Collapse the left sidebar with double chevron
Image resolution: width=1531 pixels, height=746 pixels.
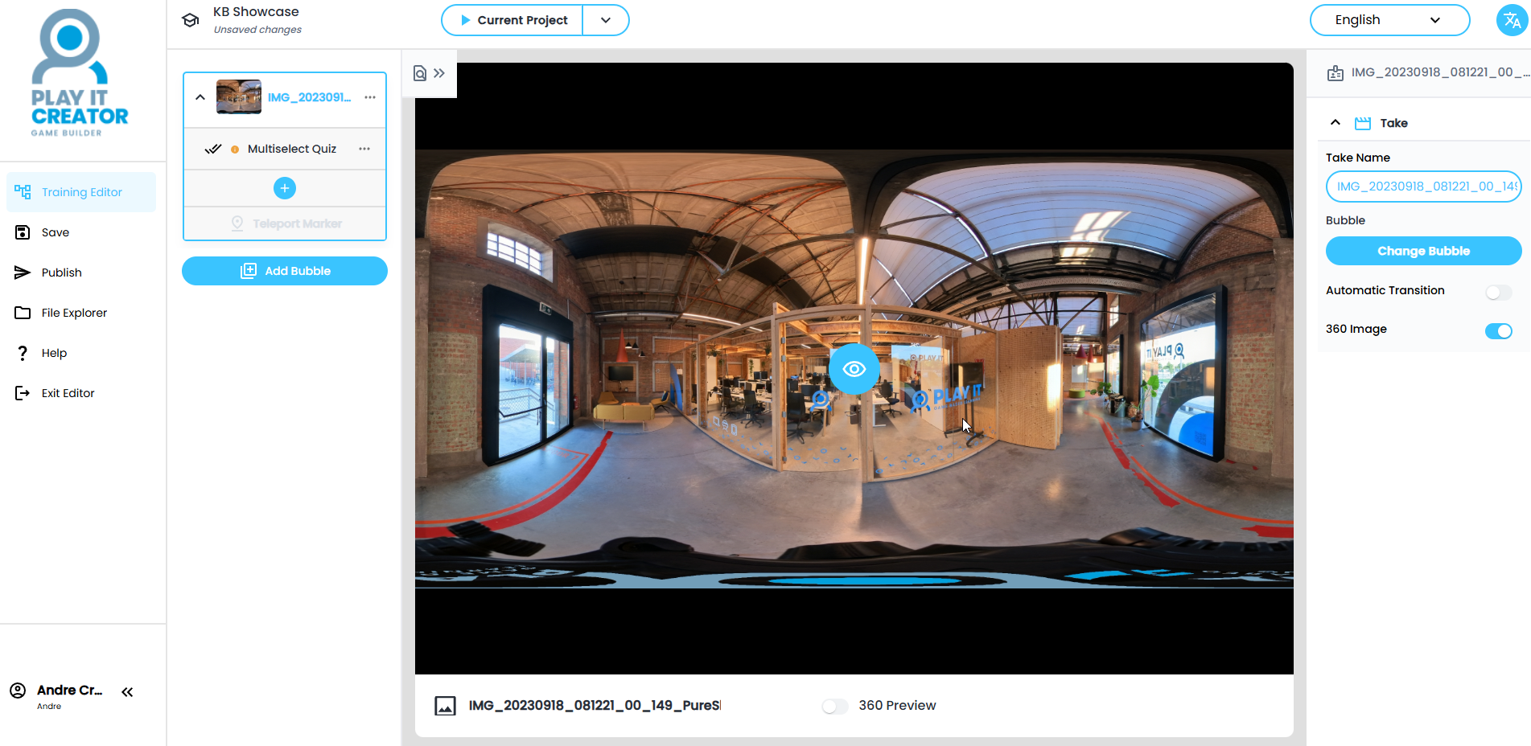coord(127,692)
